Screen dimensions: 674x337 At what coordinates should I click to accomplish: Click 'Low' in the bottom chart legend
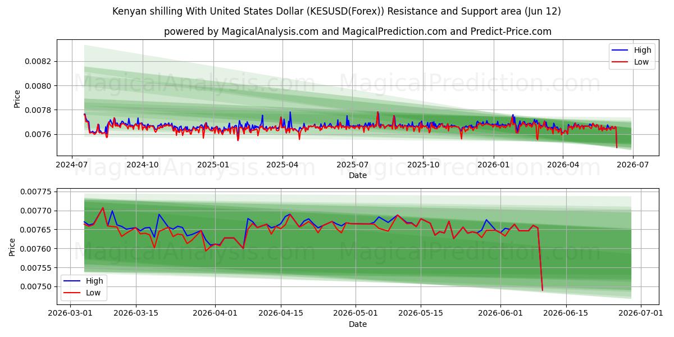(93, 293)
